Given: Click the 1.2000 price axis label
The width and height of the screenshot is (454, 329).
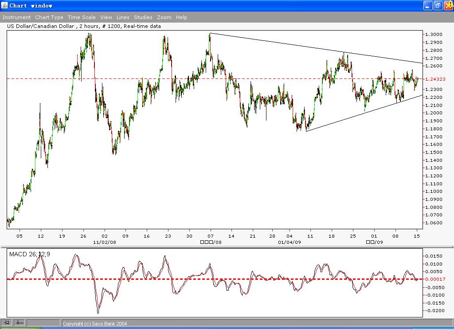Looking at the screenshot, I should (434, 113).
